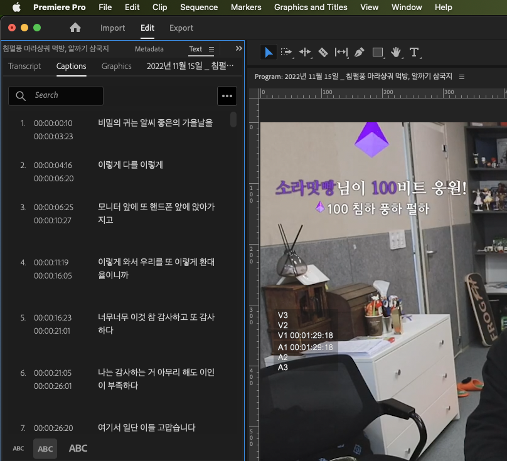Switch to Import workspace tab
507x461 pixels.
coord(112,28)
